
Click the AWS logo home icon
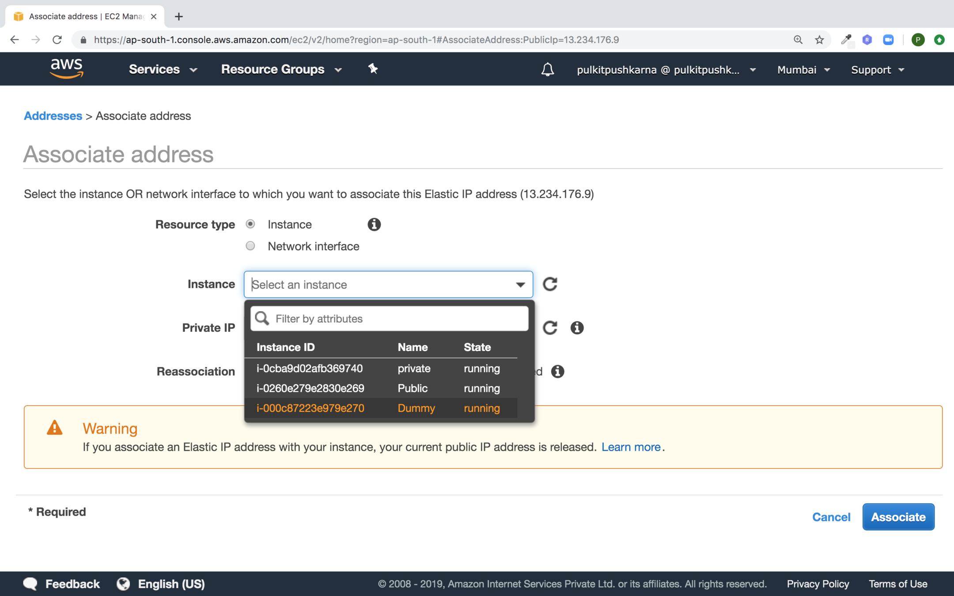[x=67, y=69]
